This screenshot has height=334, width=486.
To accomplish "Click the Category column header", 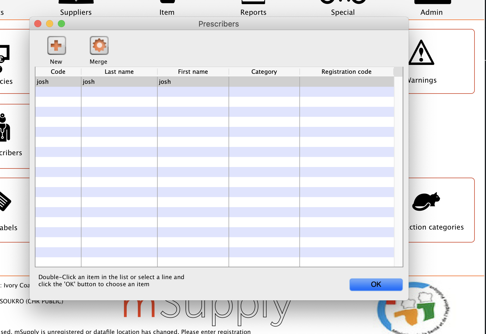I will pos(264,71).
